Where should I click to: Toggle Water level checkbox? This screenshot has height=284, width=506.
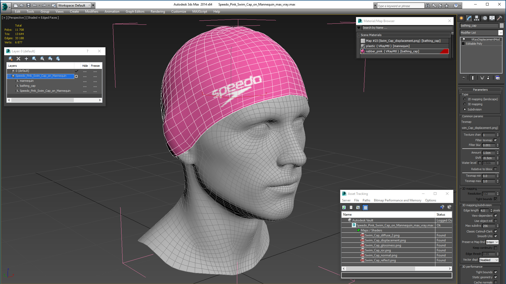pyautogui.click(x=480, y=163)
